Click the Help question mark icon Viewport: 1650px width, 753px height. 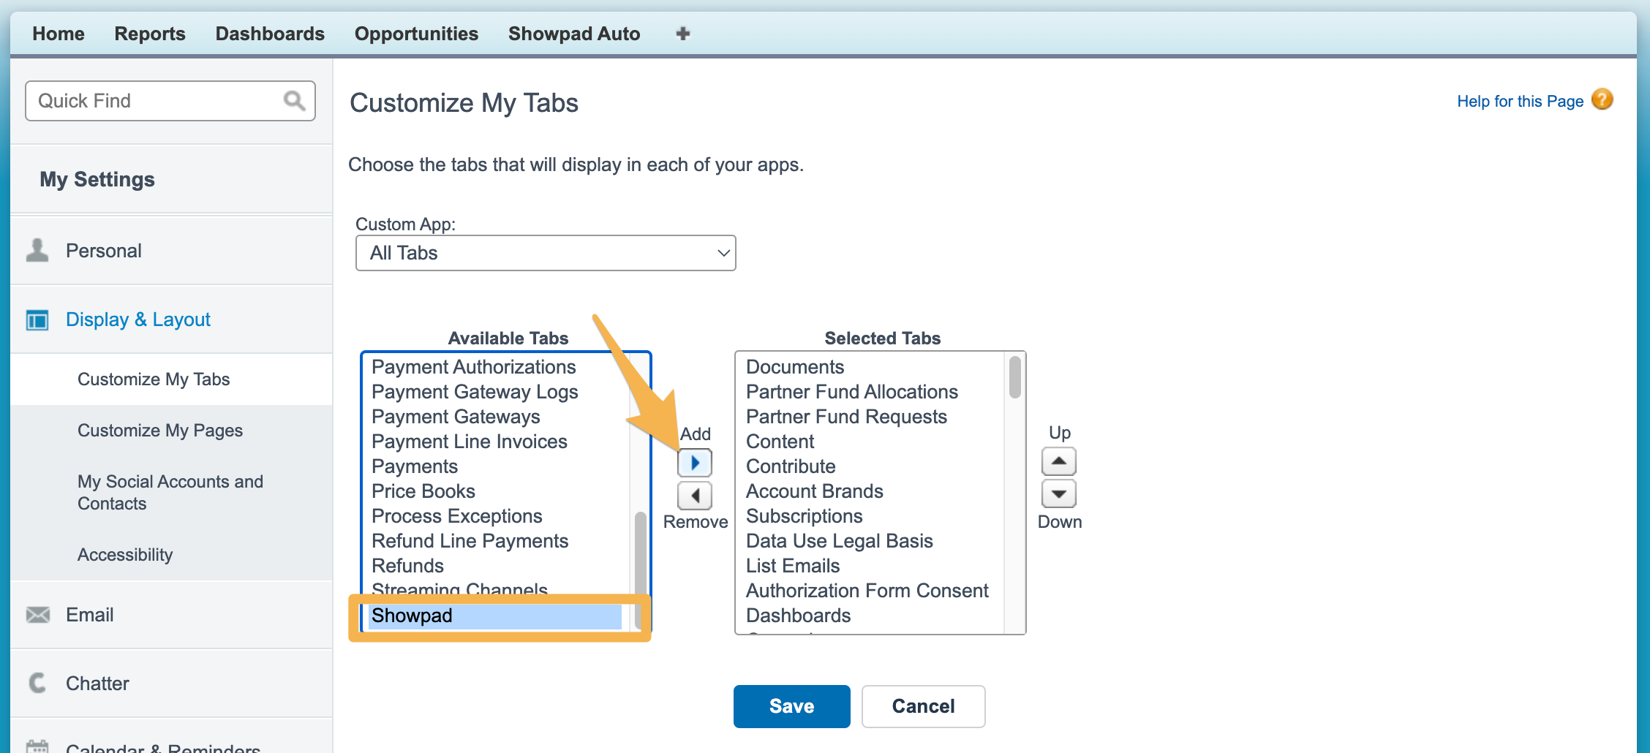pyautogui.click(x=1602, y=99)
